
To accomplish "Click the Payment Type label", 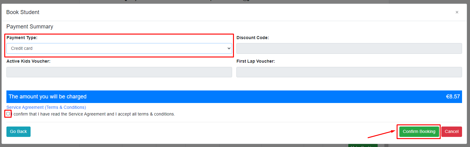I will pos(22,38).
